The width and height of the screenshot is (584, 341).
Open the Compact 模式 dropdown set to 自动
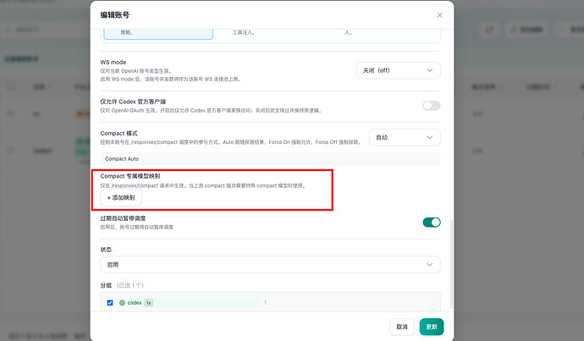point(405,137)
